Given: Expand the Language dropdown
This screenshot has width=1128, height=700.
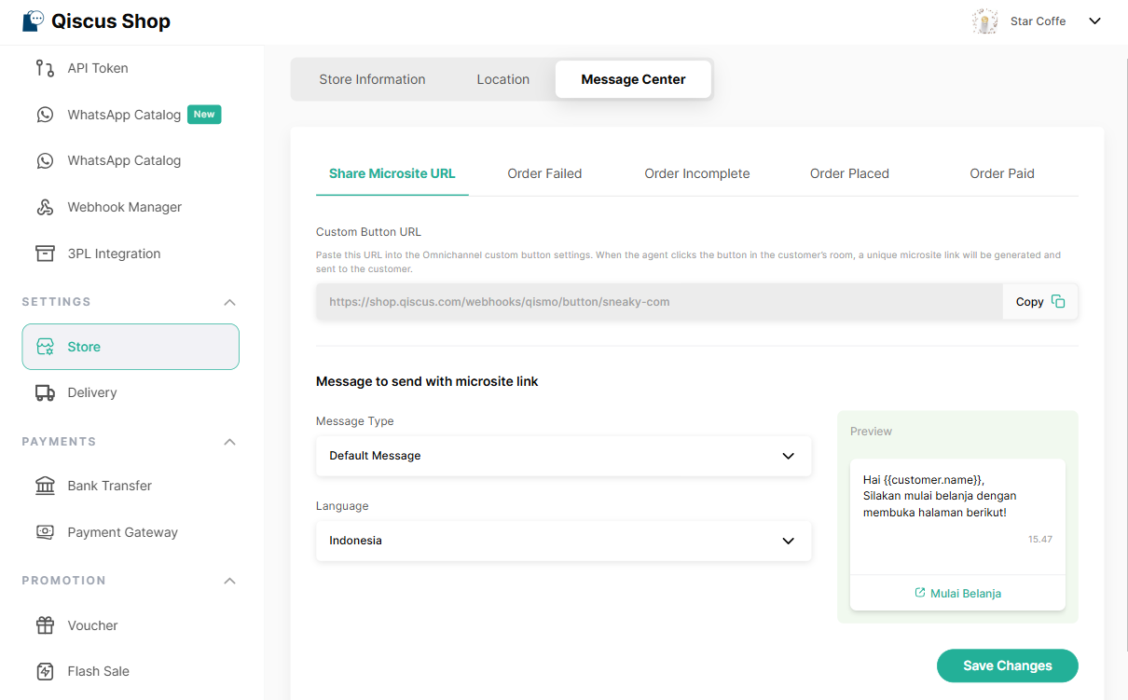Looking at the screenshot, I should [563, 541].
